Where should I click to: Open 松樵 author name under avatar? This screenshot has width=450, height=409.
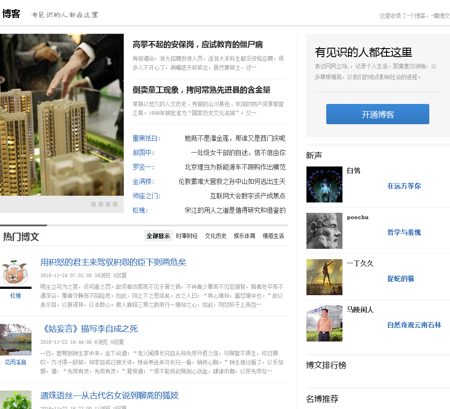pos(15,296)
